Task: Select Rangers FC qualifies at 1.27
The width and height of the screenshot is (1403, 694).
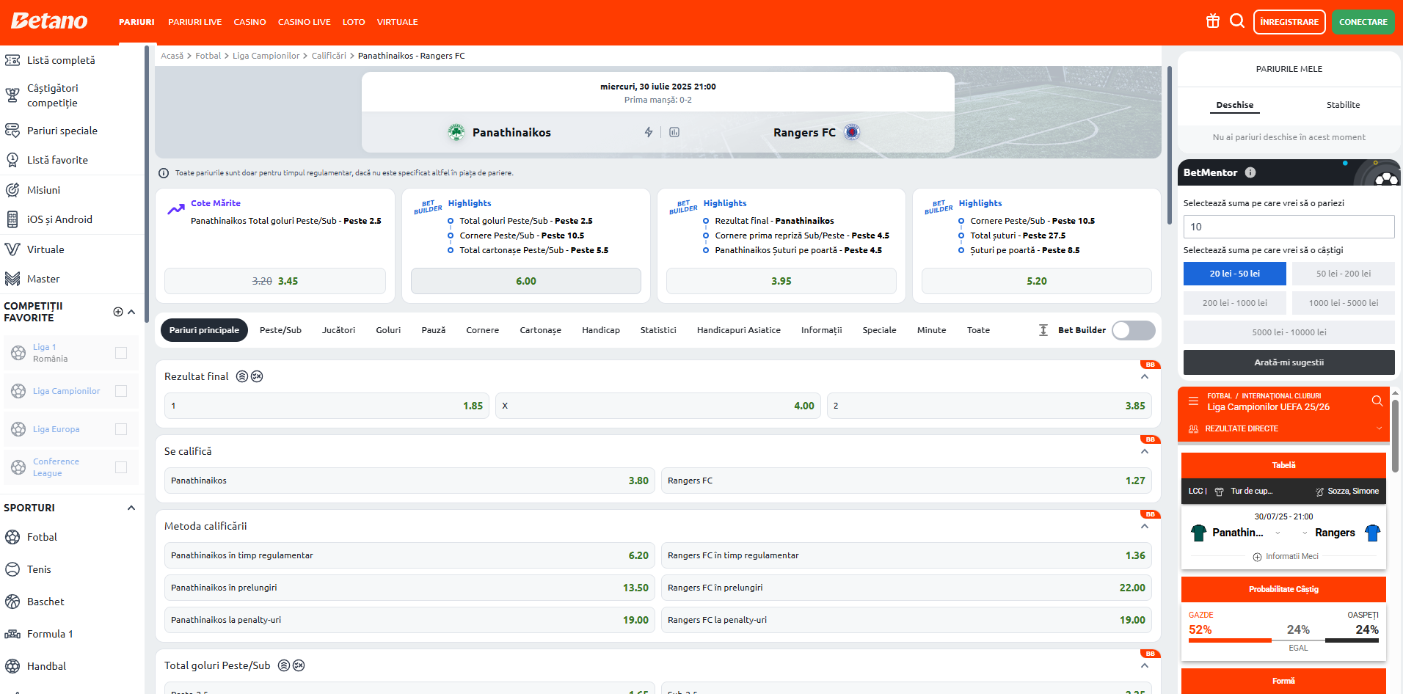Action: tap(906, 481)
